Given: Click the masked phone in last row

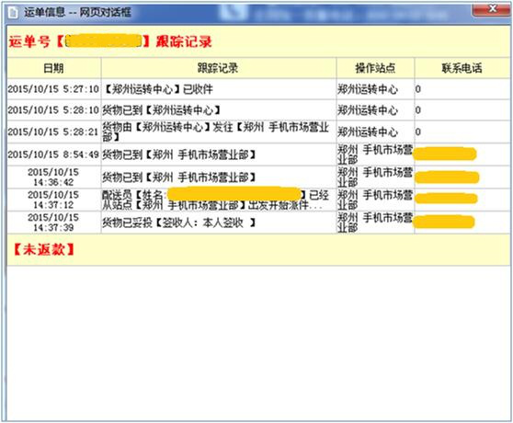Looking at the screenshot, I should tap(444, 222).
